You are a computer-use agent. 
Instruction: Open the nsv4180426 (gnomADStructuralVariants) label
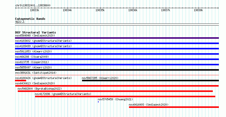(x=43, y=78)
